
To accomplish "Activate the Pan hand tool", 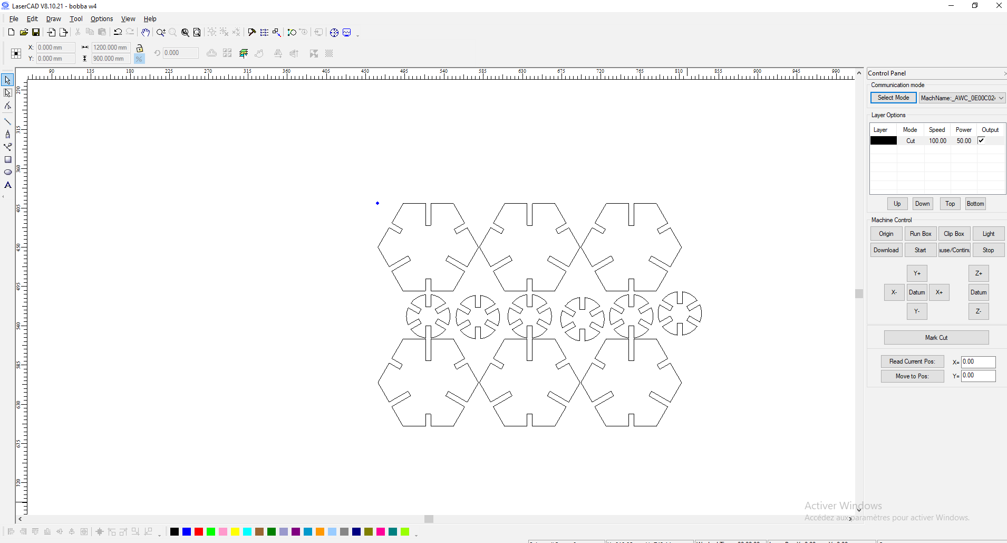I will (146, 32).
